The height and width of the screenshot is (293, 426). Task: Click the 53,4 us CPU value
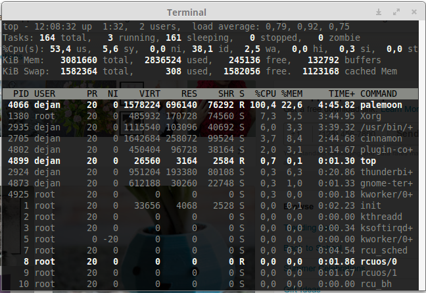pos(60,49)
